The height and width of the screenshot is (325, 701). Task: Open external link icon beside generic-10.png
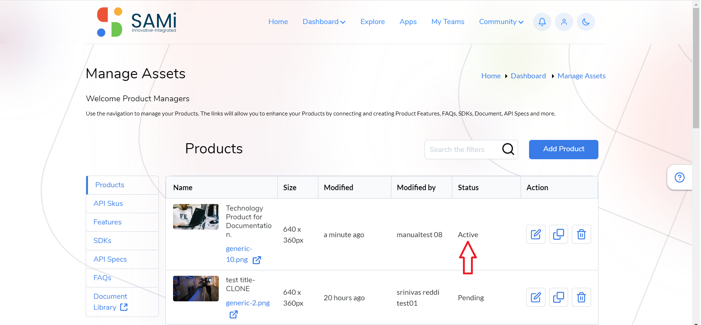[257, 260]
